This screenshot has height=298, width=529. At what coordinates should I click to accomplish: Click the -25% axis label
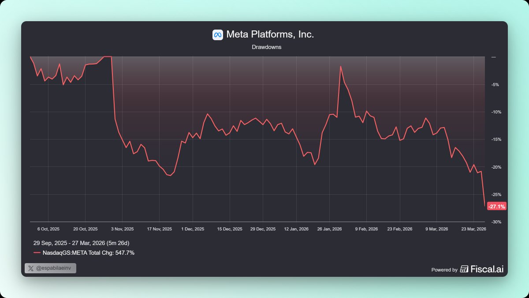496,195
